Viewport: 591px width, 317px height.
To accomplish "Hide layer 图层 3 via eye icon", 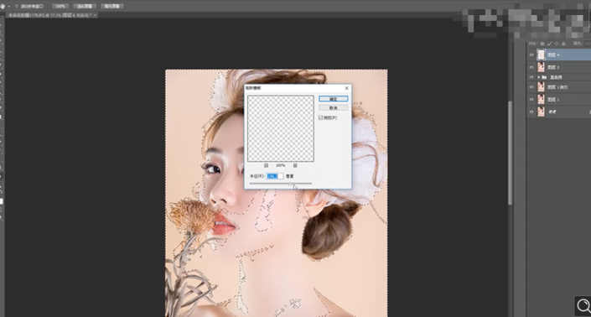I will pos(531,67).
